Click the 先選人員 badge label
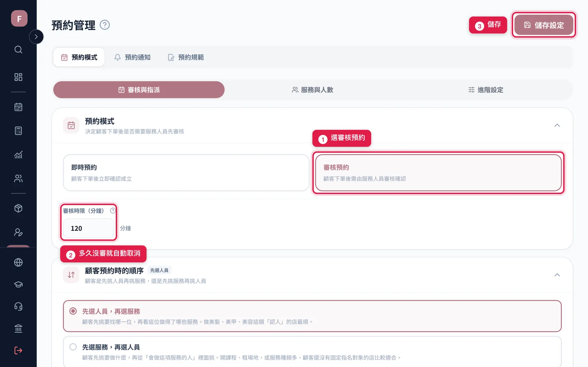Screen dimensions: 588x367 pos(159,270)
